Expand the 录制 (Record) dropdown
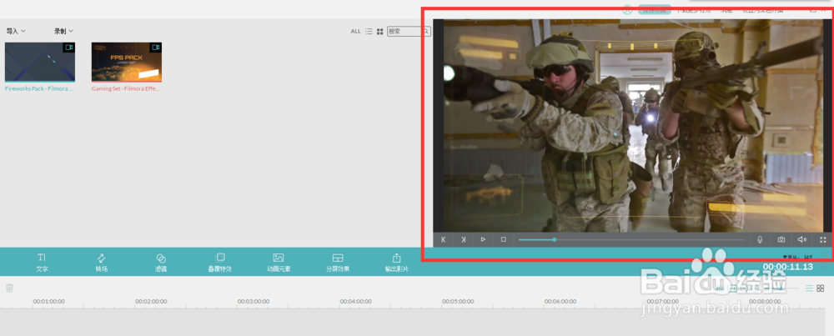The height and width of the screenshot is (336, 834). coord(63,32)
